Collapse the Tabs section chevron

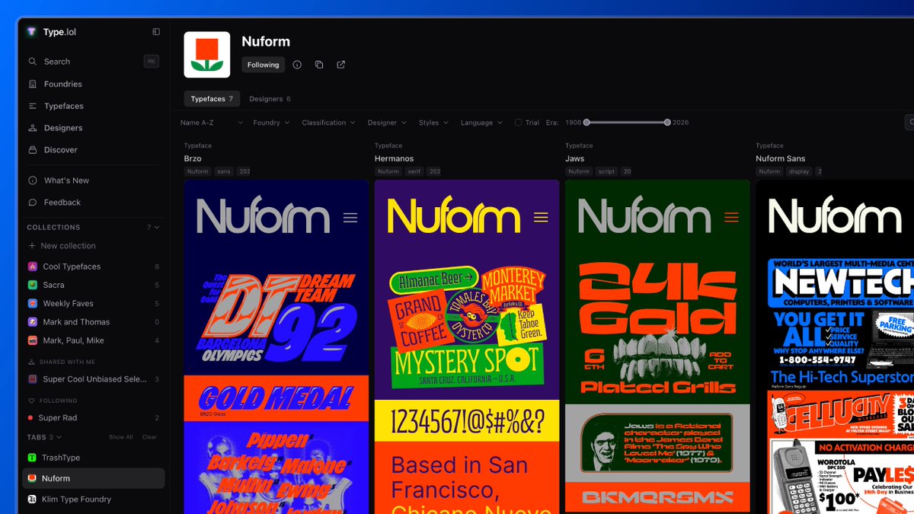(59, 437)
